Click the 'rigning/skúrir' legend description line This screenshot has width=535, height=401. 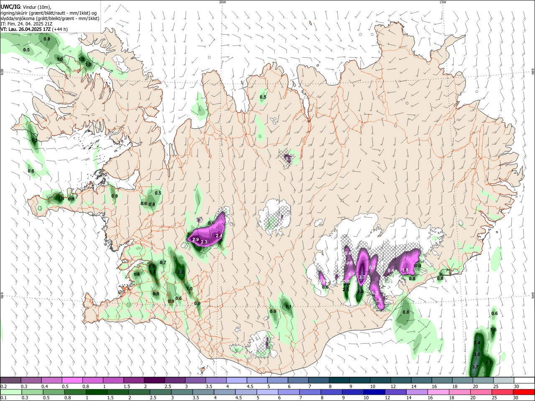(x=48, y=13)
